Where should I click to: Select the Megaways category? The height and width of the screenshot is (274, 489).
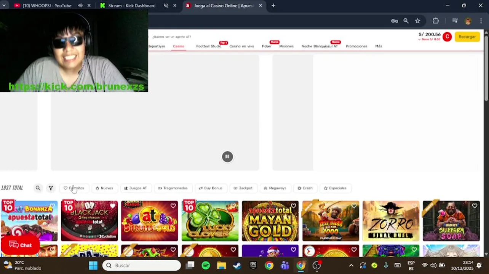tap(275, 188)
